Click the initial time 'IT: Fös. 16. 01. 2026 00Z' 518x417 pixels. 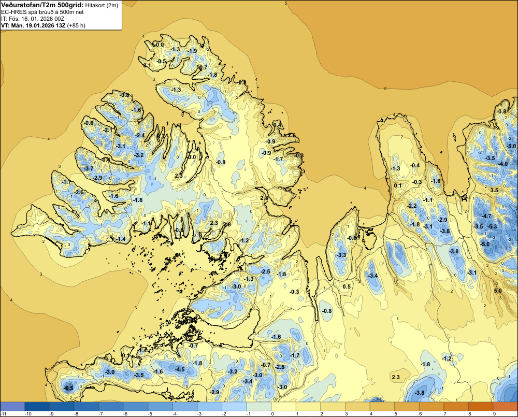click(x=32, y=19)
